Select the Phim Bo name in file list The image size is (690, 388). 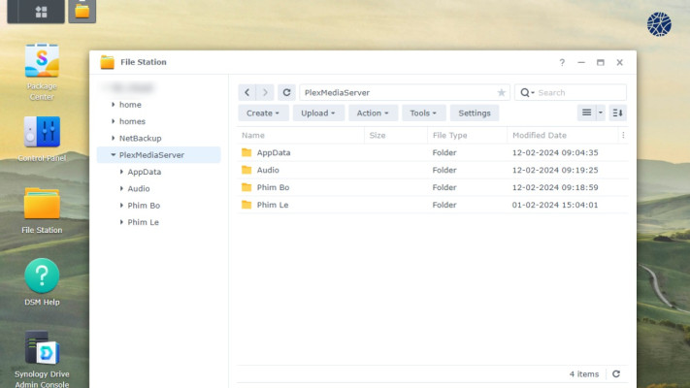273,187
